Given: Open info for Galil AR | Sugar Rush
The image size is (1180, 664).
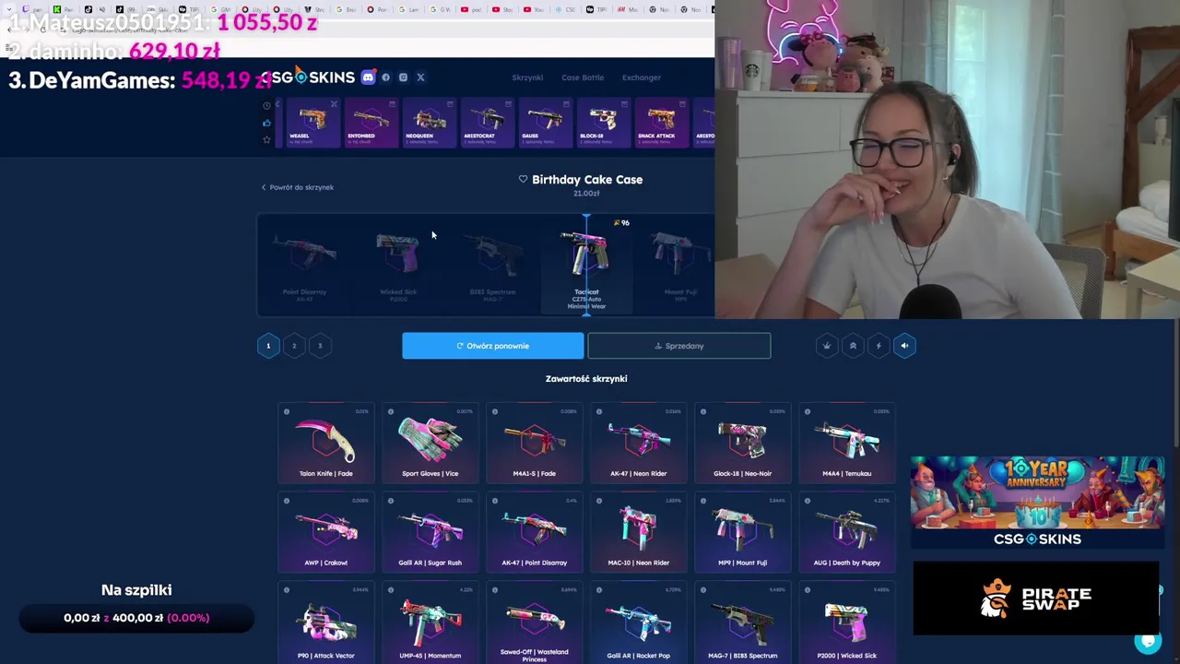Looking at the screenshot, I should tap(391, 501).
